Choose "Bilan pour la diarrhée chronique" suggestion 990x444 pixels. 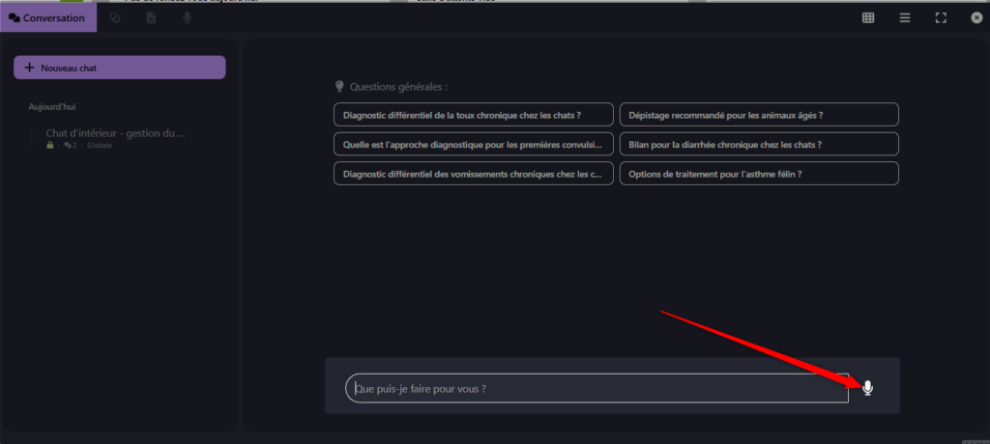coord(758,145)
